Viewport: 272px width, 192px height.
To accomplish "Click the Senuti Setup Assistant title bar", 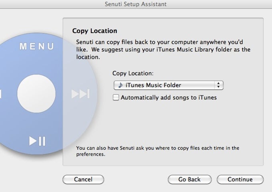I will (x=136, y=4).
